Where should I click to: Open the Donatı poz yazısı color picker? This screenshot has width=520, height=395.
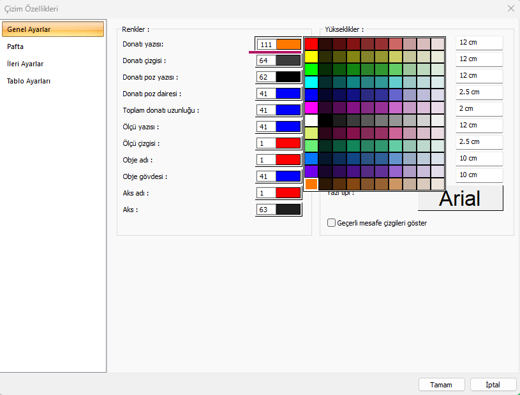point(278,77)
